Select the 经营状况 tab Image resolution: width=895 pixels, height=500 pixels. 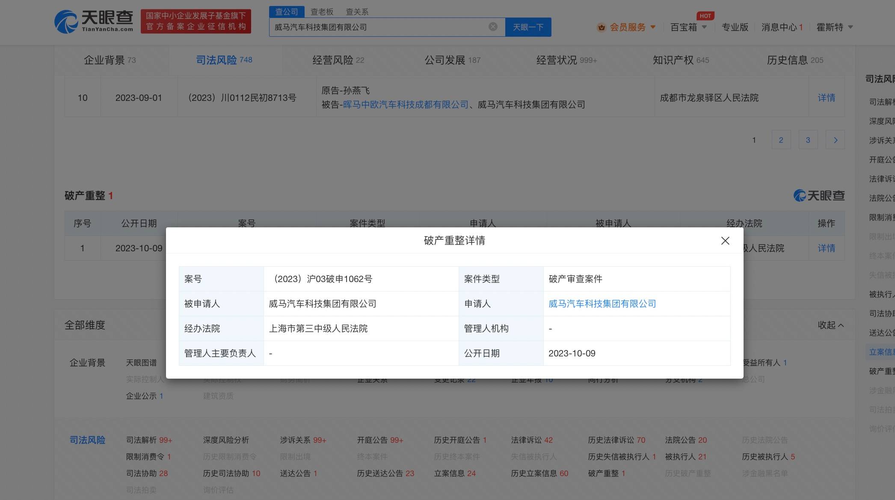pyautogui.click(x=566, y=60)
